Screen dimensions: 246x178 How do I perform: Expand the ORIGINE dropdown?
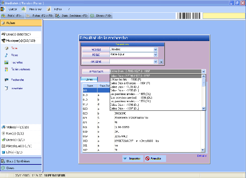(x=156, y=62)
